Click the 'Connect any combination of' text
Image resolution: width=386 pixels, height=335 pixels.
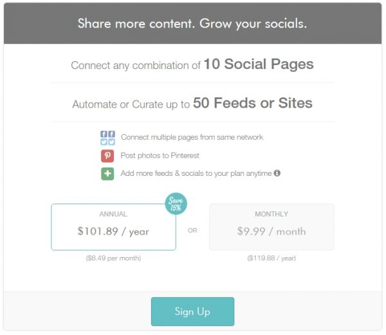tap(136, 66)
